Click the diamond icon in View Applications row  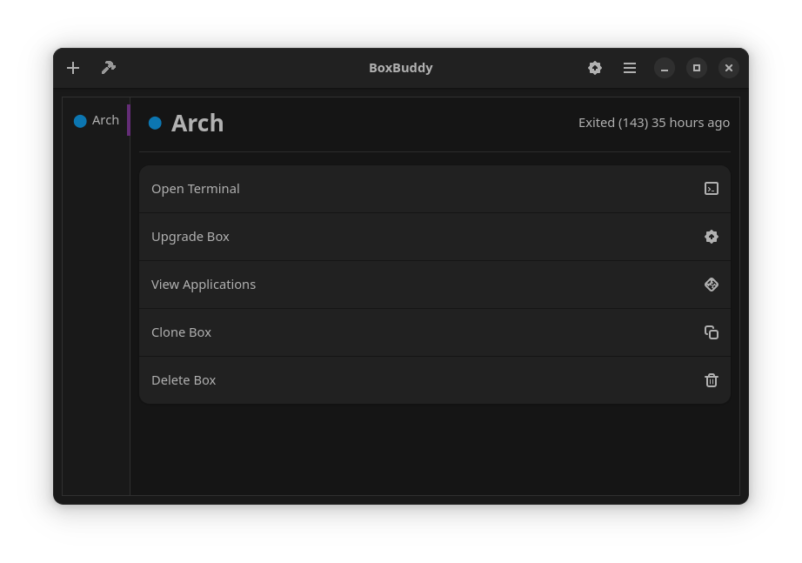pos(711,285)
